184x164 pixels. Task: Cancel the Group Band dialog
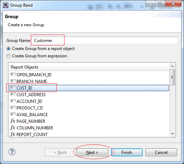click(161, 152)
